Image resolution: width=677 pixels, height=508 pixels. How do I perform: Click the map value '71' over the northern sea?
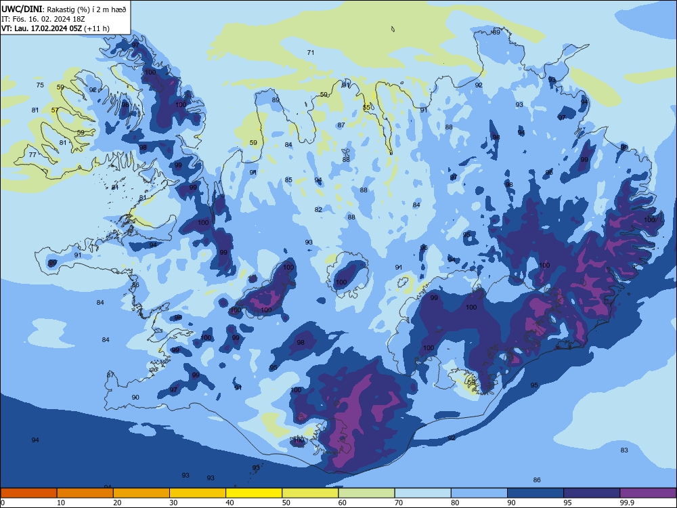coord(311,52)
